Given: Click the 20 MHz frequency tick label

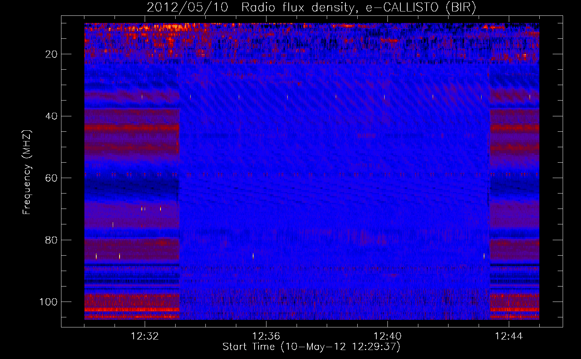Looking at the screenshot, I should (x=52, y=54).
